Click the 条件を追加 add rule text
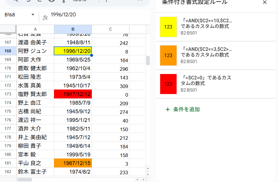This screenshot has width=278, height=182. click(x=186, y=109)
